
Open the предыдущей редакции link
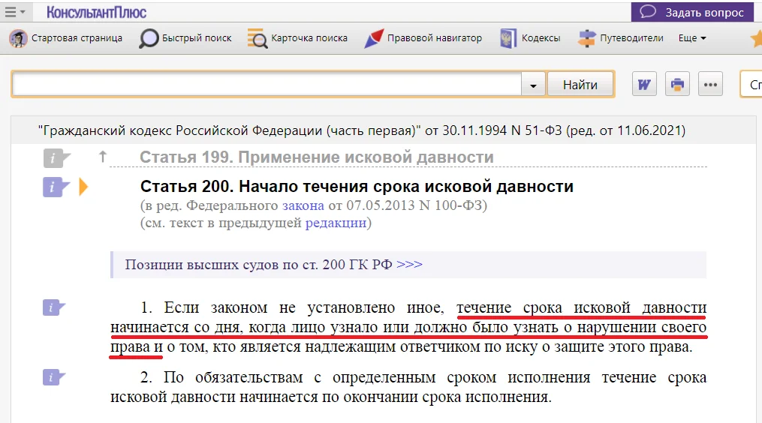click(336, 223)
